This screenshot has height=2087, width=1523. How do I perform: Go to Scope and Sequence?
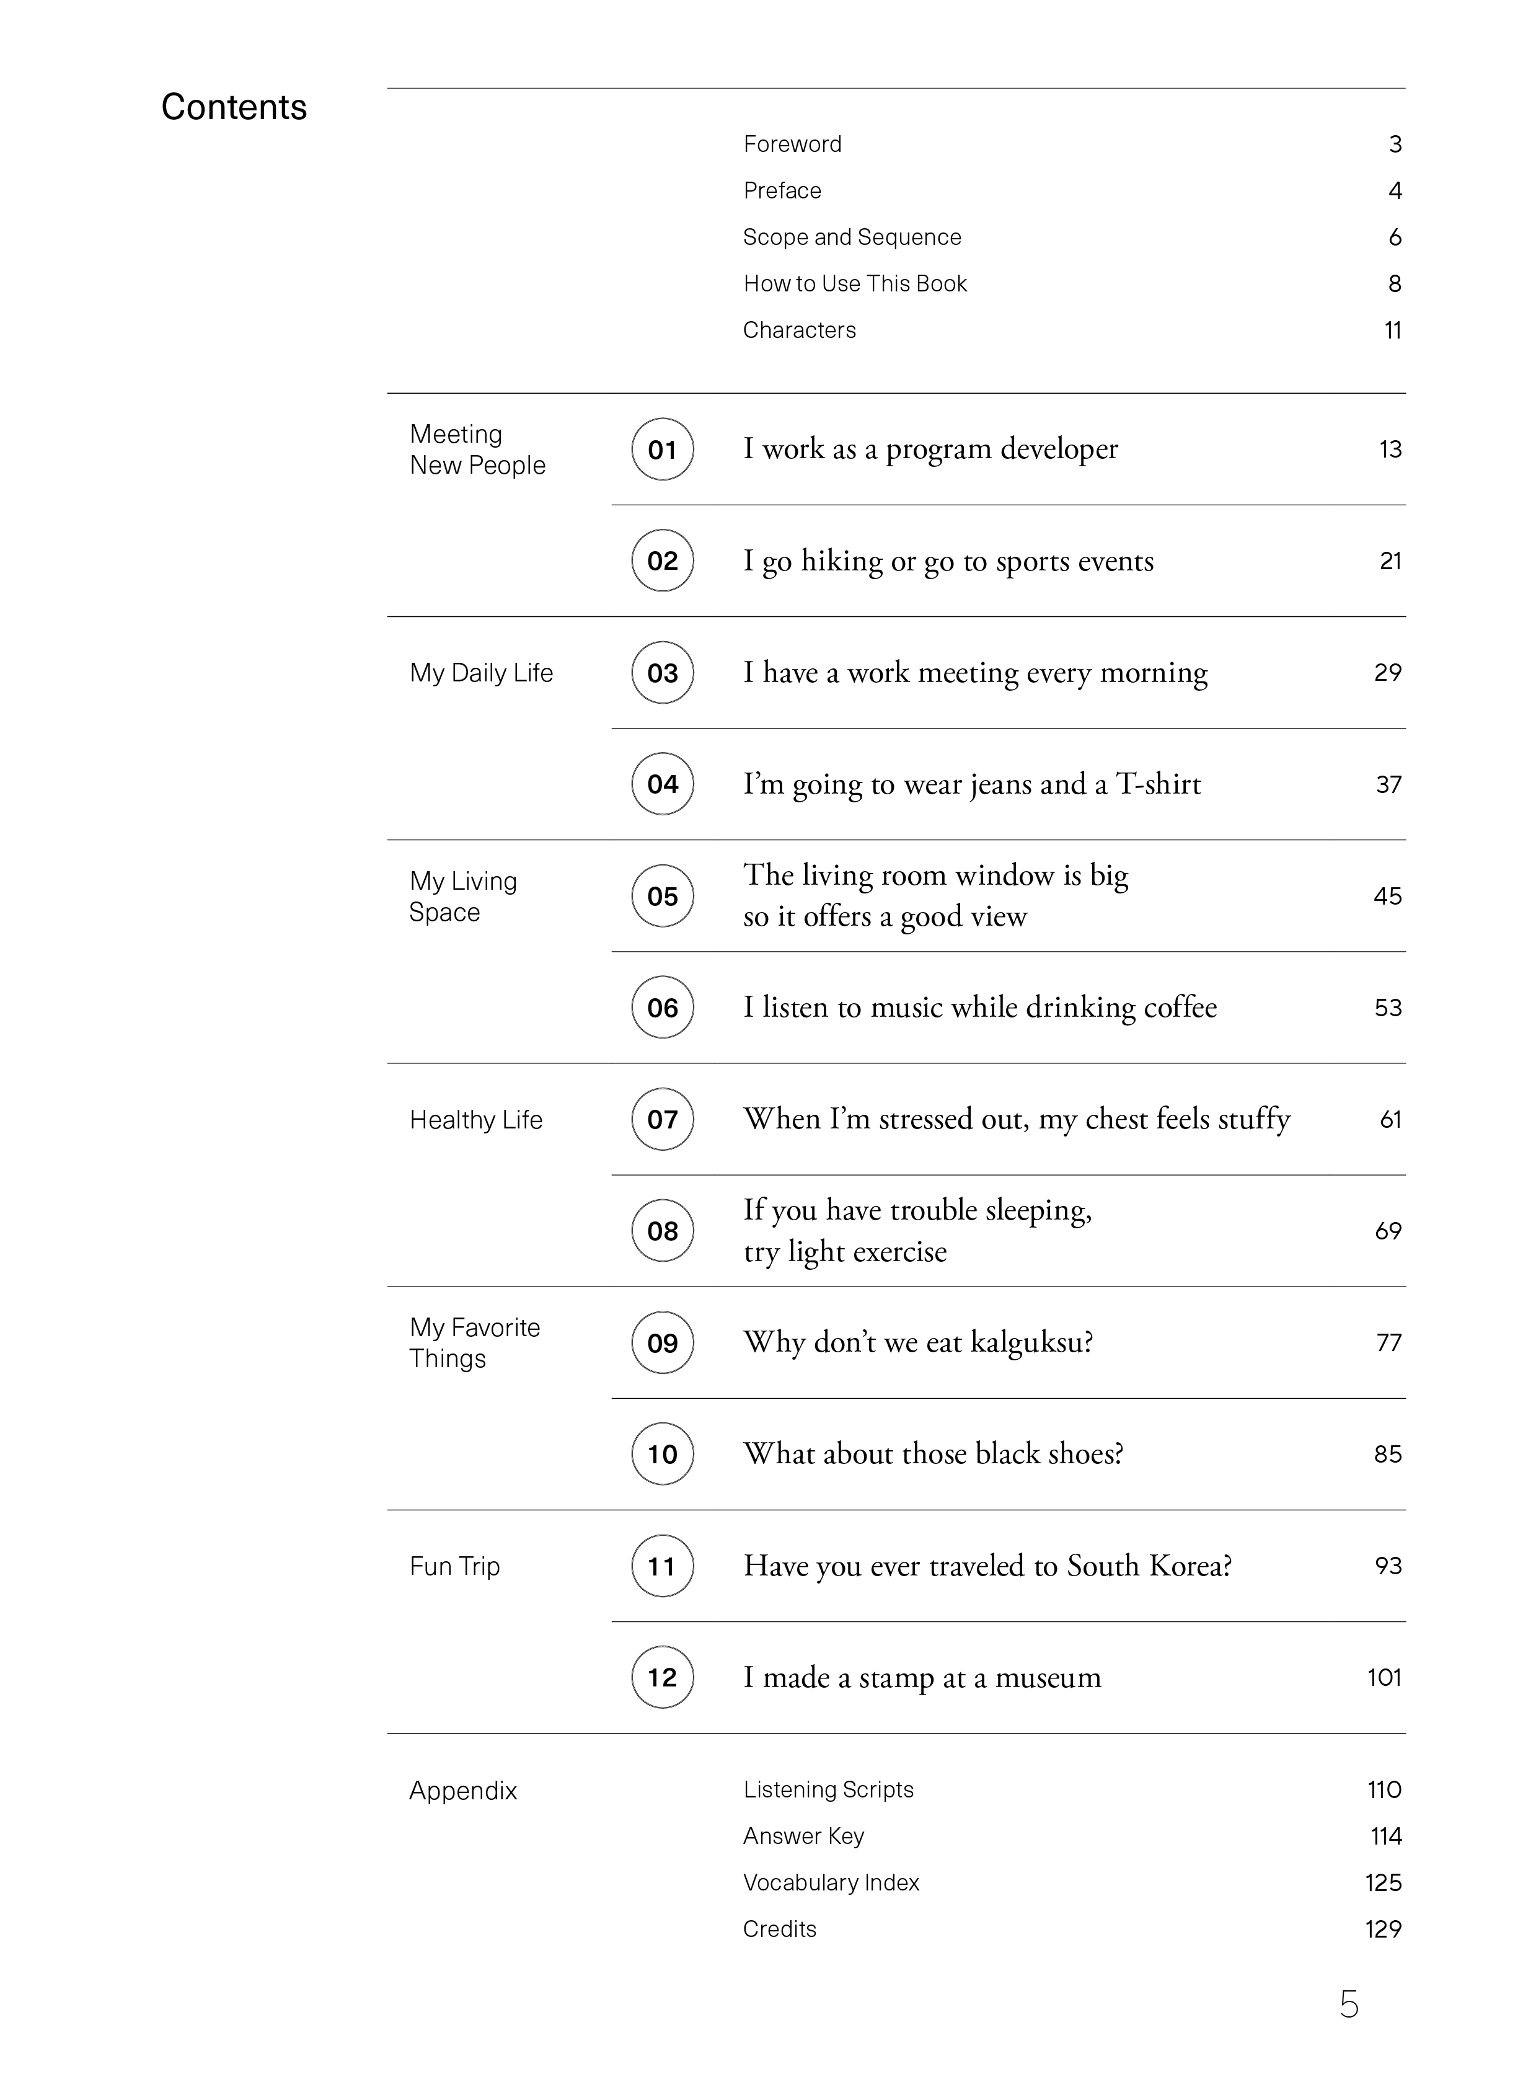(852, 237)
